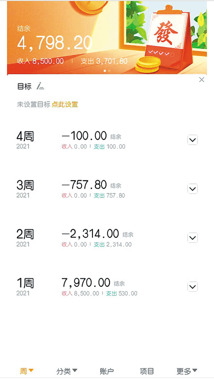Open the 周 period dropdown

click(27, 371)
